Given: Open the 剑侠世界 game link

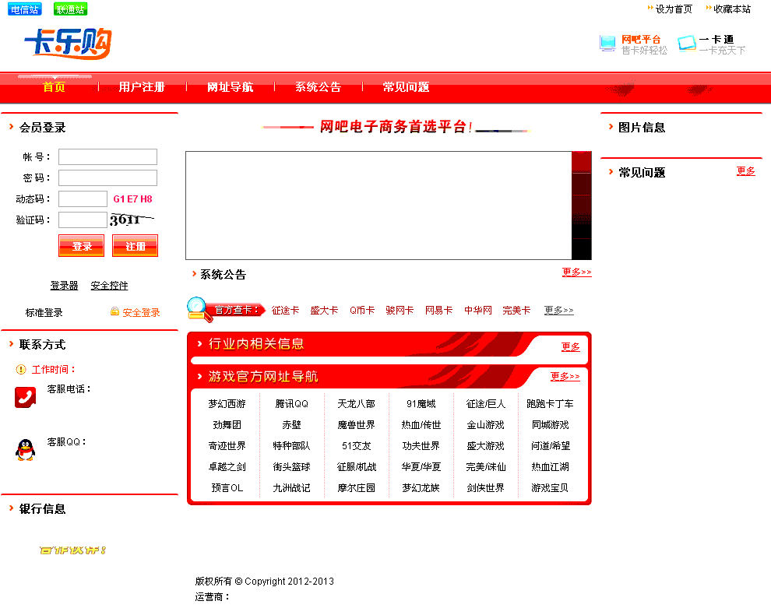Looking at the screenshot, I should pos(485,487).
